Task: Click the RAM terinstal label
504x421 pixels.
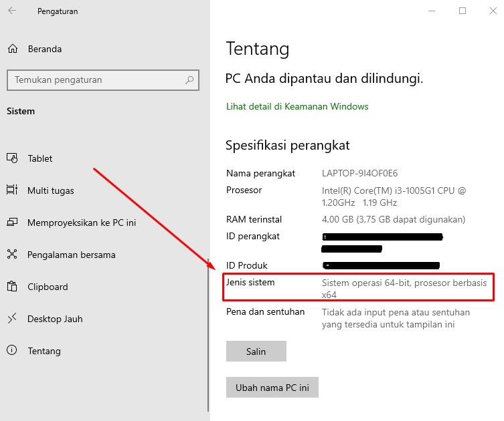Action: (x=254, y=219)
